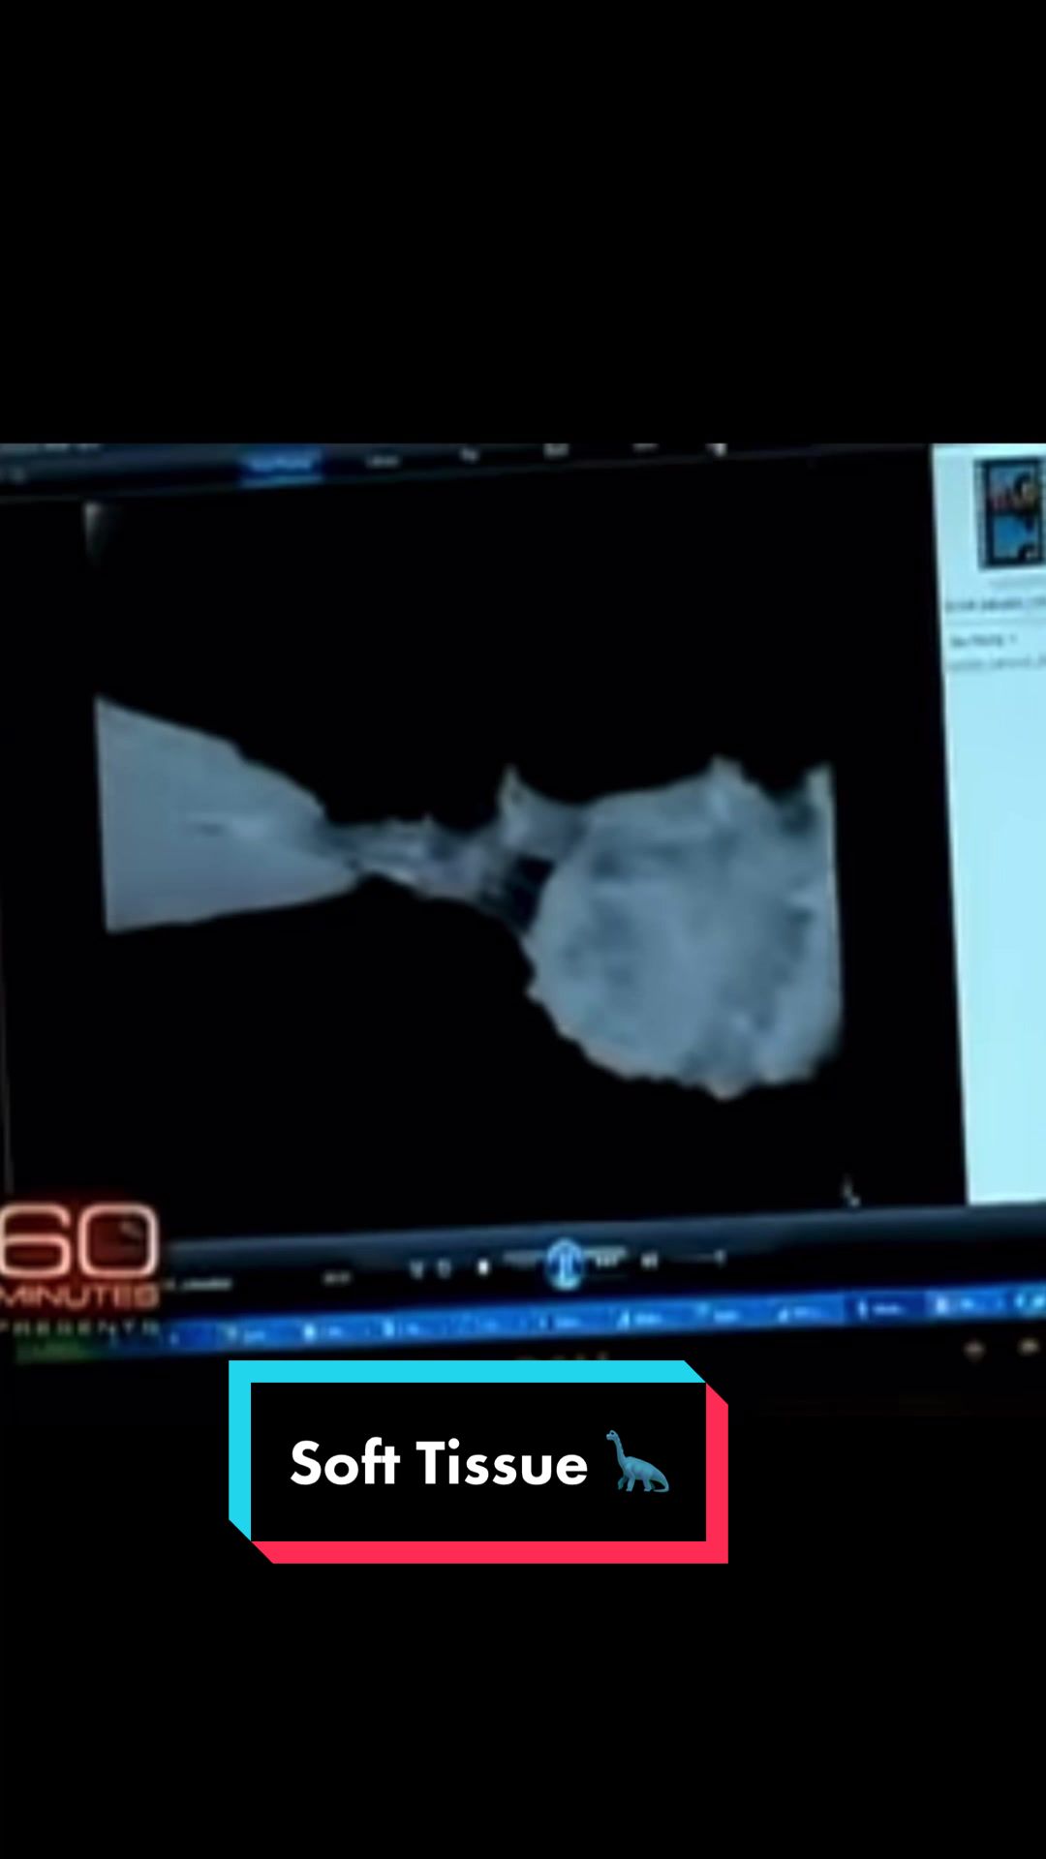Tap the Soft Tissue caption sticker
Screen dimensions: 1046x1859
click(x=478, y=1461)
